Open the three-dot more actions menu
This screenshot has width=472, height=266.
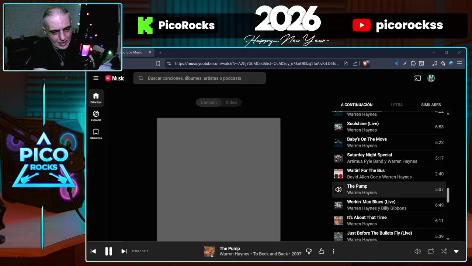pos(334,251)
